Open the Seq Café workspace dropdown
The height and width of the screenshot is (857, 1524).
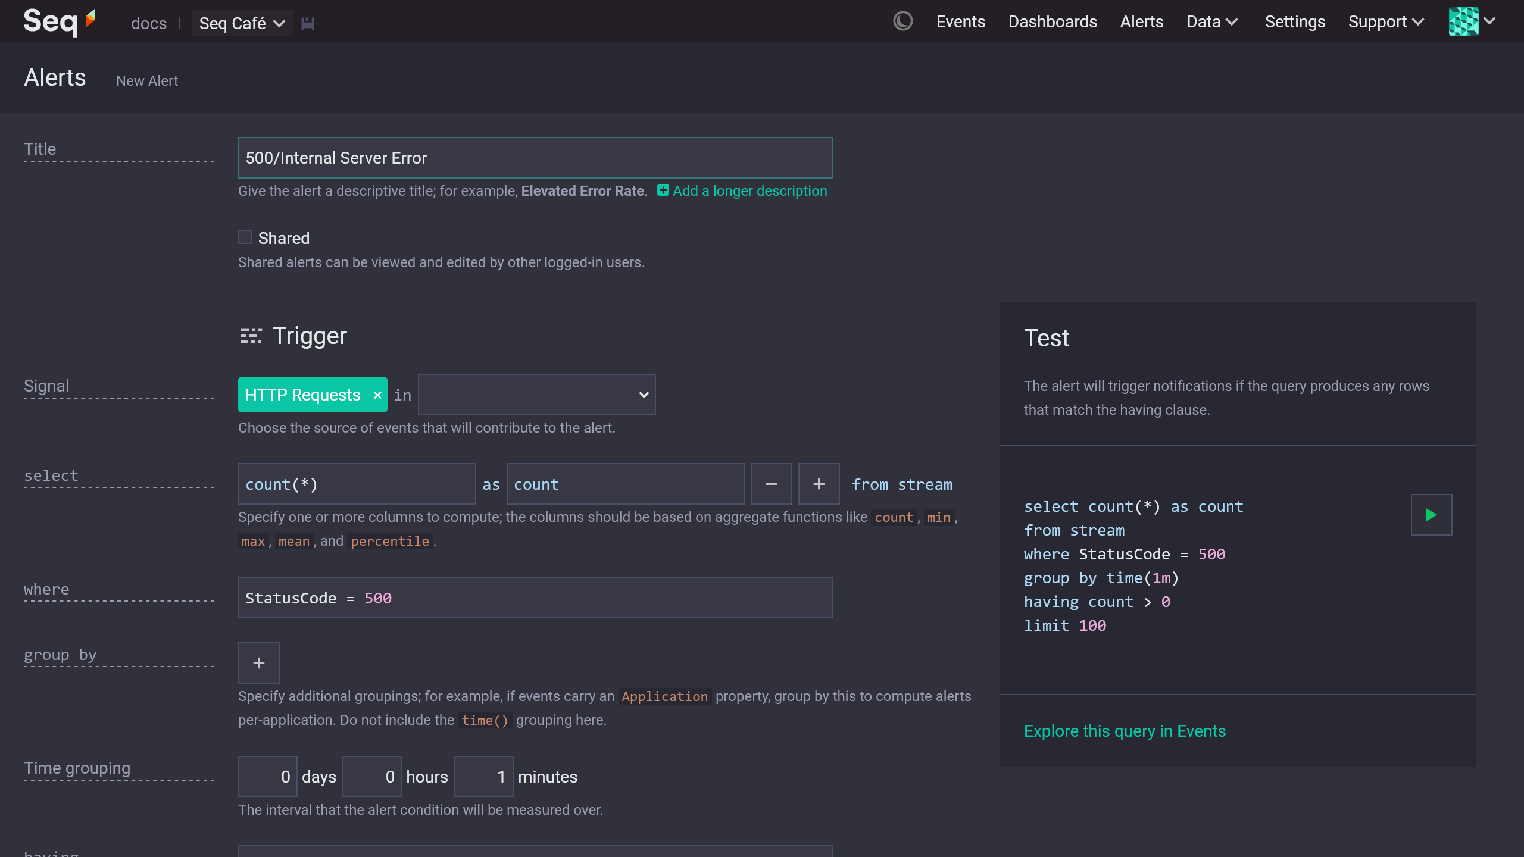click(242, 23)
